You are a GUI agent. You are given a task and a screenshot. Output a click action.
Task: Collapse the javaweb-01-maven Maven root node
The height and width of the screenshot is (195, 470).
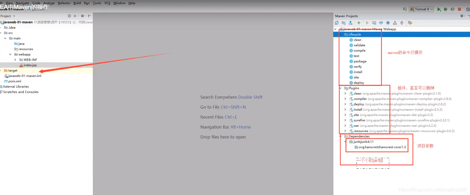pos(335,29)
